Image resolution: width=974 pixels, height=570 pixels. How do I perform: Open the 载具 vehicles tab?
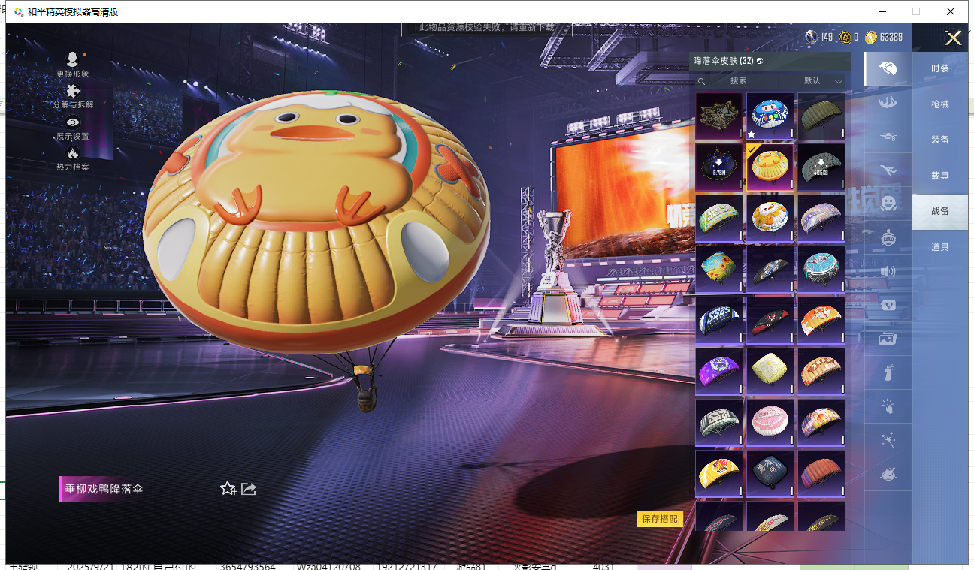[939, 176]
